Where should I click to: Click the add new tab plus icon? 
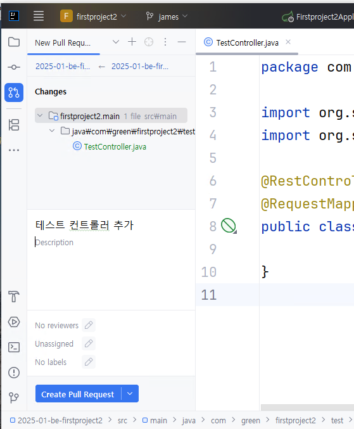132,42
